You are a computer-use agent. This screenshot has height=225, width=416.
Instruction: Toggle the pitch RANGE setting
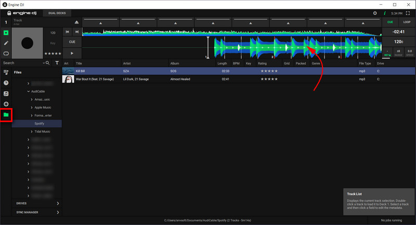tap(398, 53)
